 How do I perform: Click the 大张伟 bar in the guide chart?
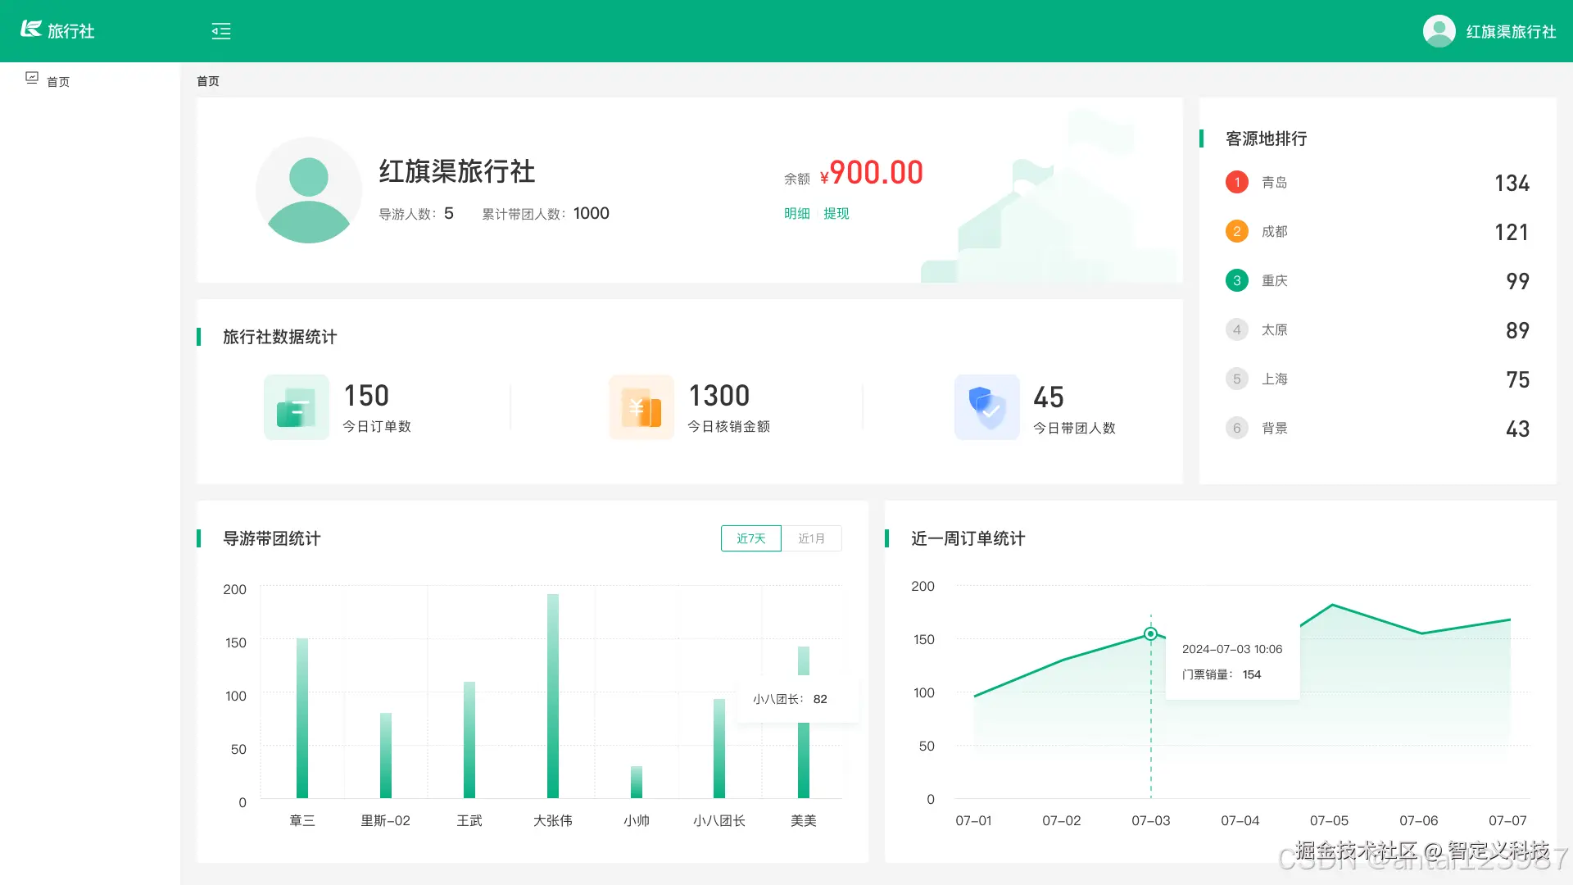point(553,697)
